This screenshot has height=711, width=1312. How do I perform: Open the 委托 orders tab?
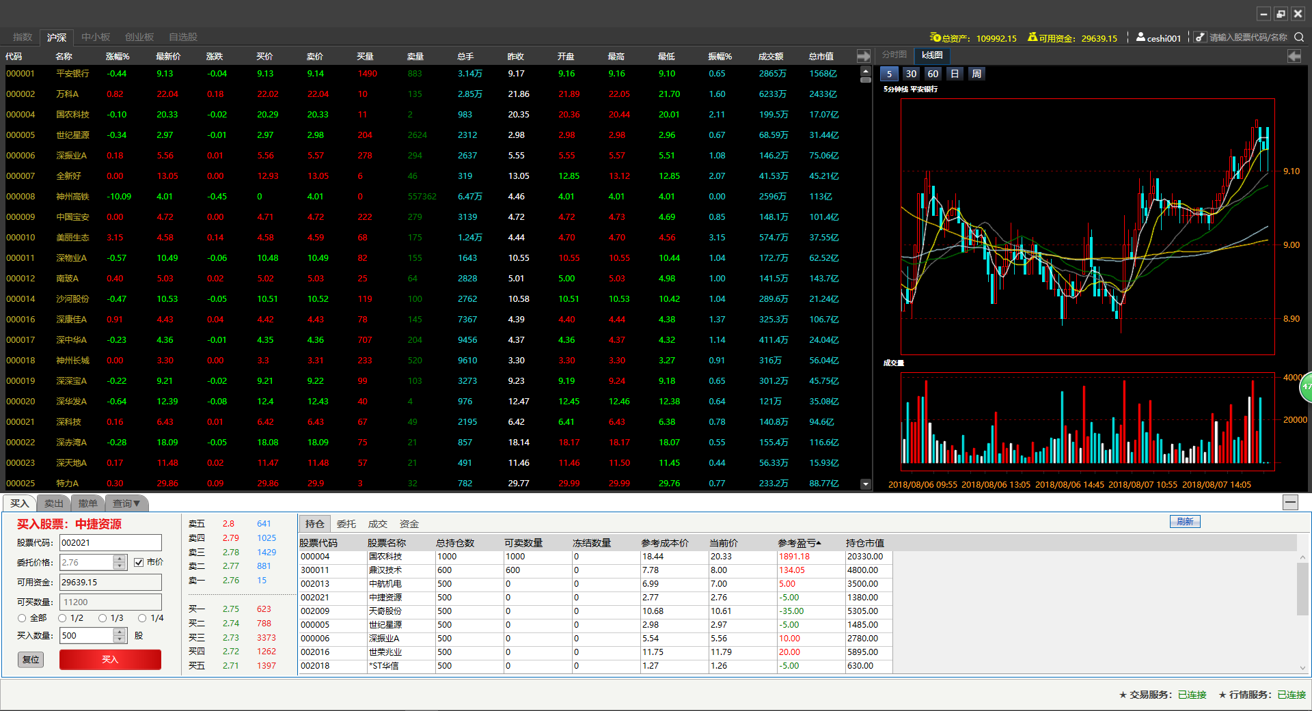[x=346, y=524]
